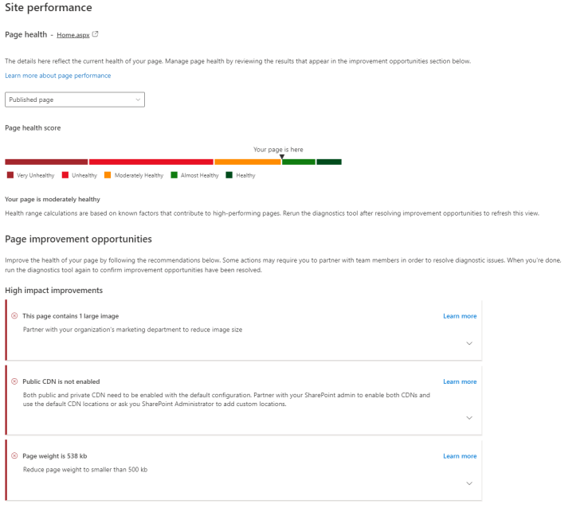
Task: Click the large image error icon
Action: coord(14,316)
